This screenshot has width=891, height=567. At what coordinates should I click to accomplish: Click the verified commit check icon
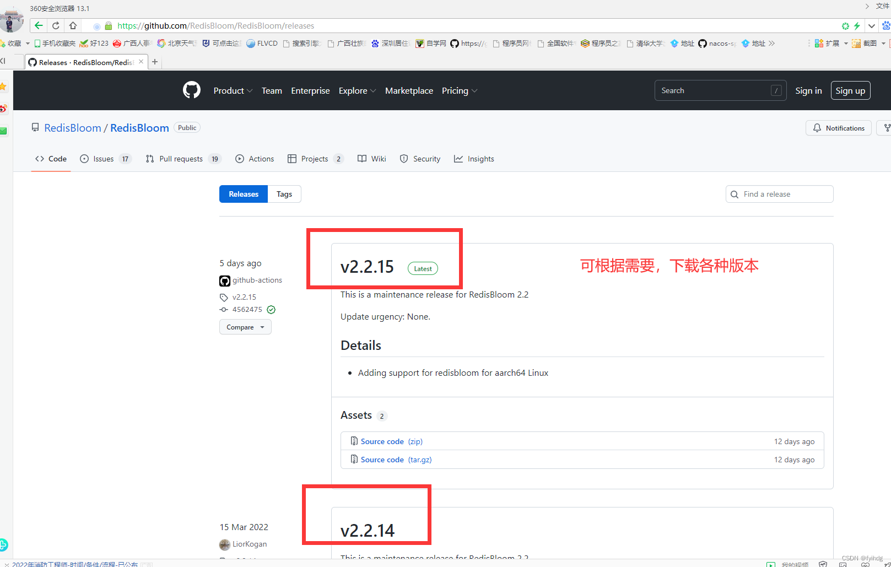(271, 310)
